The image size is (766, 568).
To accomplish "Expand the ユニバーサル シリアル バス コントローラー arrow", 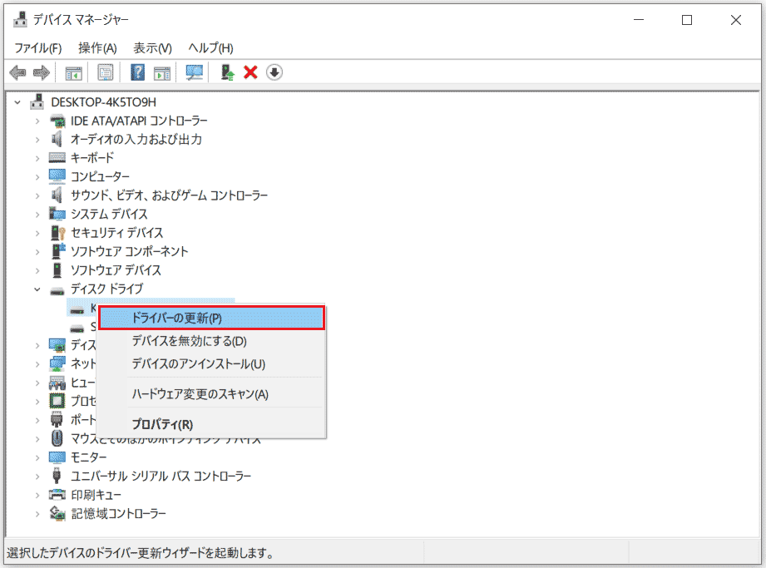I will point(37,477).
